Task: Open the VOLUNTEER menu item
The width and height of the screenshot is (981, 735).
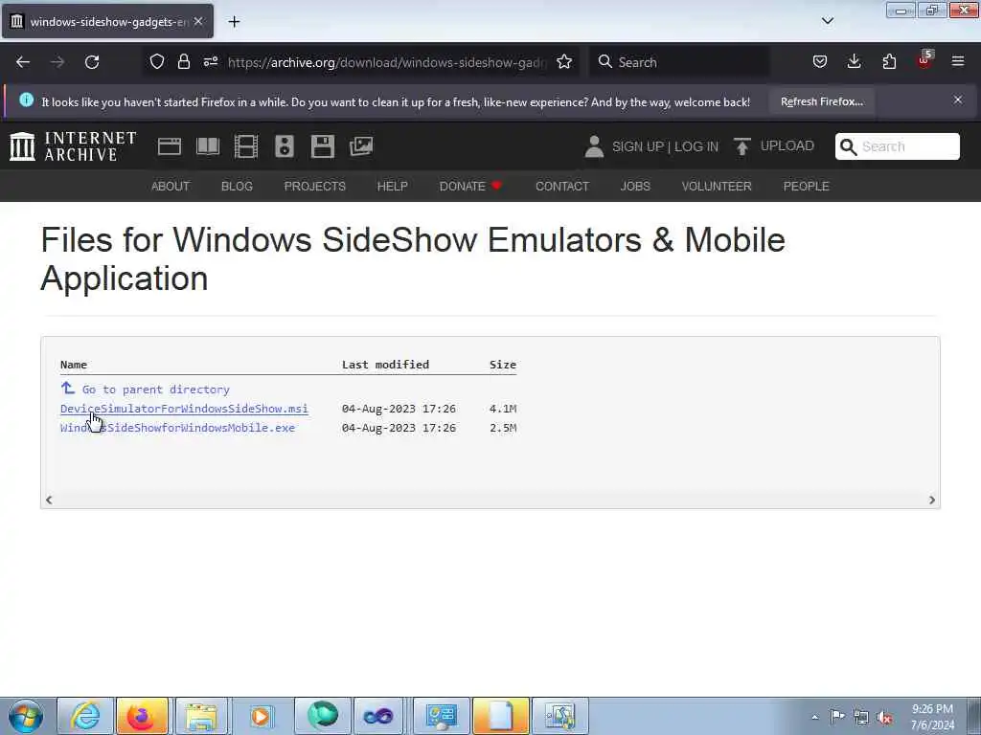Action: [717, 187]
